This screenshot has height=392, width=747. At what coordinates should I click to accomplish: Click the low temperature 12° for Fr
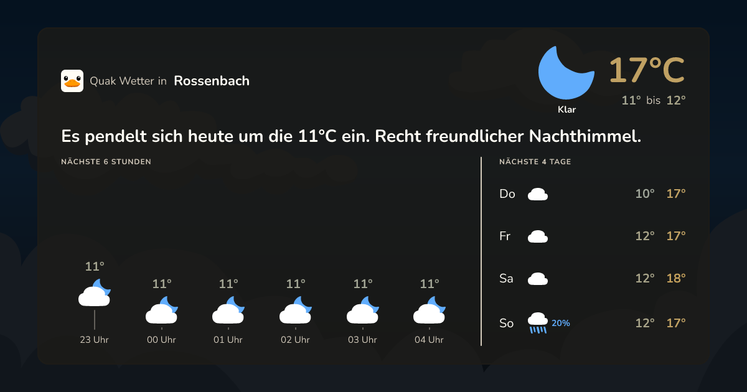(x=645, y=236)
